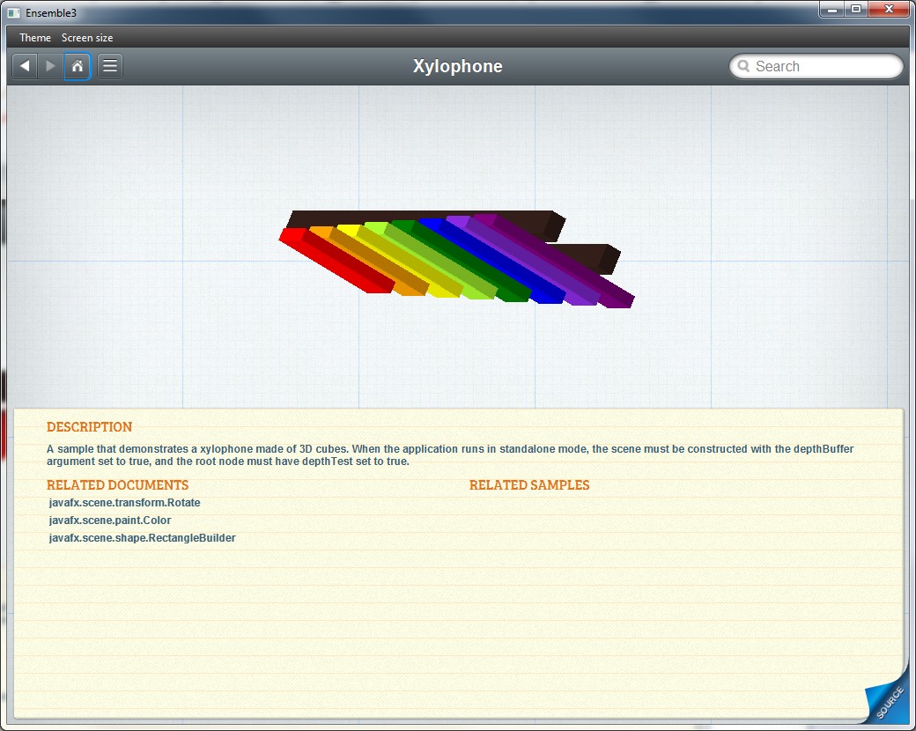Viewport: 916px width, 731px height.
Task: Click the Ensemble3 title bar app icon
Action: [x=13, y=12]
